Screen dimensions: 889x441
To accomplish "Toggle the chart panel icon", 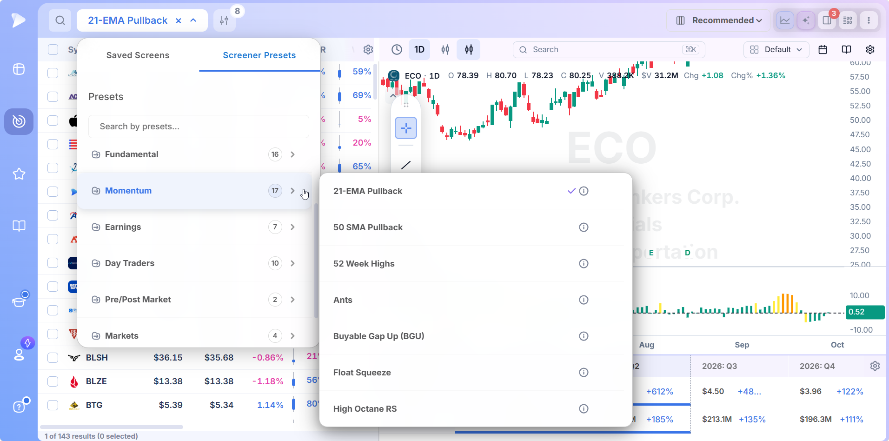I will pyautogui.click(x=785, y=20).
